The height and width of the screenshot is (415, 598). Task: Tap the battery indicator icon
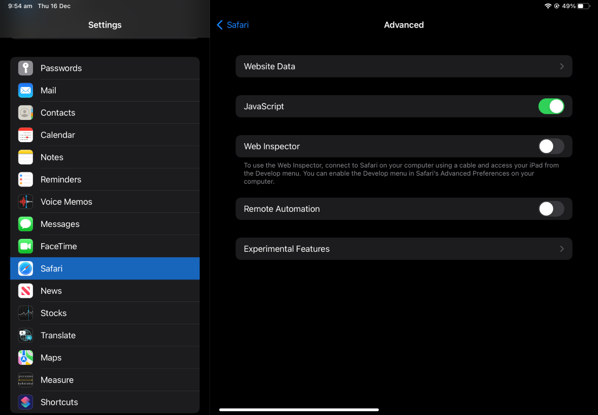(x=583, y=6)
